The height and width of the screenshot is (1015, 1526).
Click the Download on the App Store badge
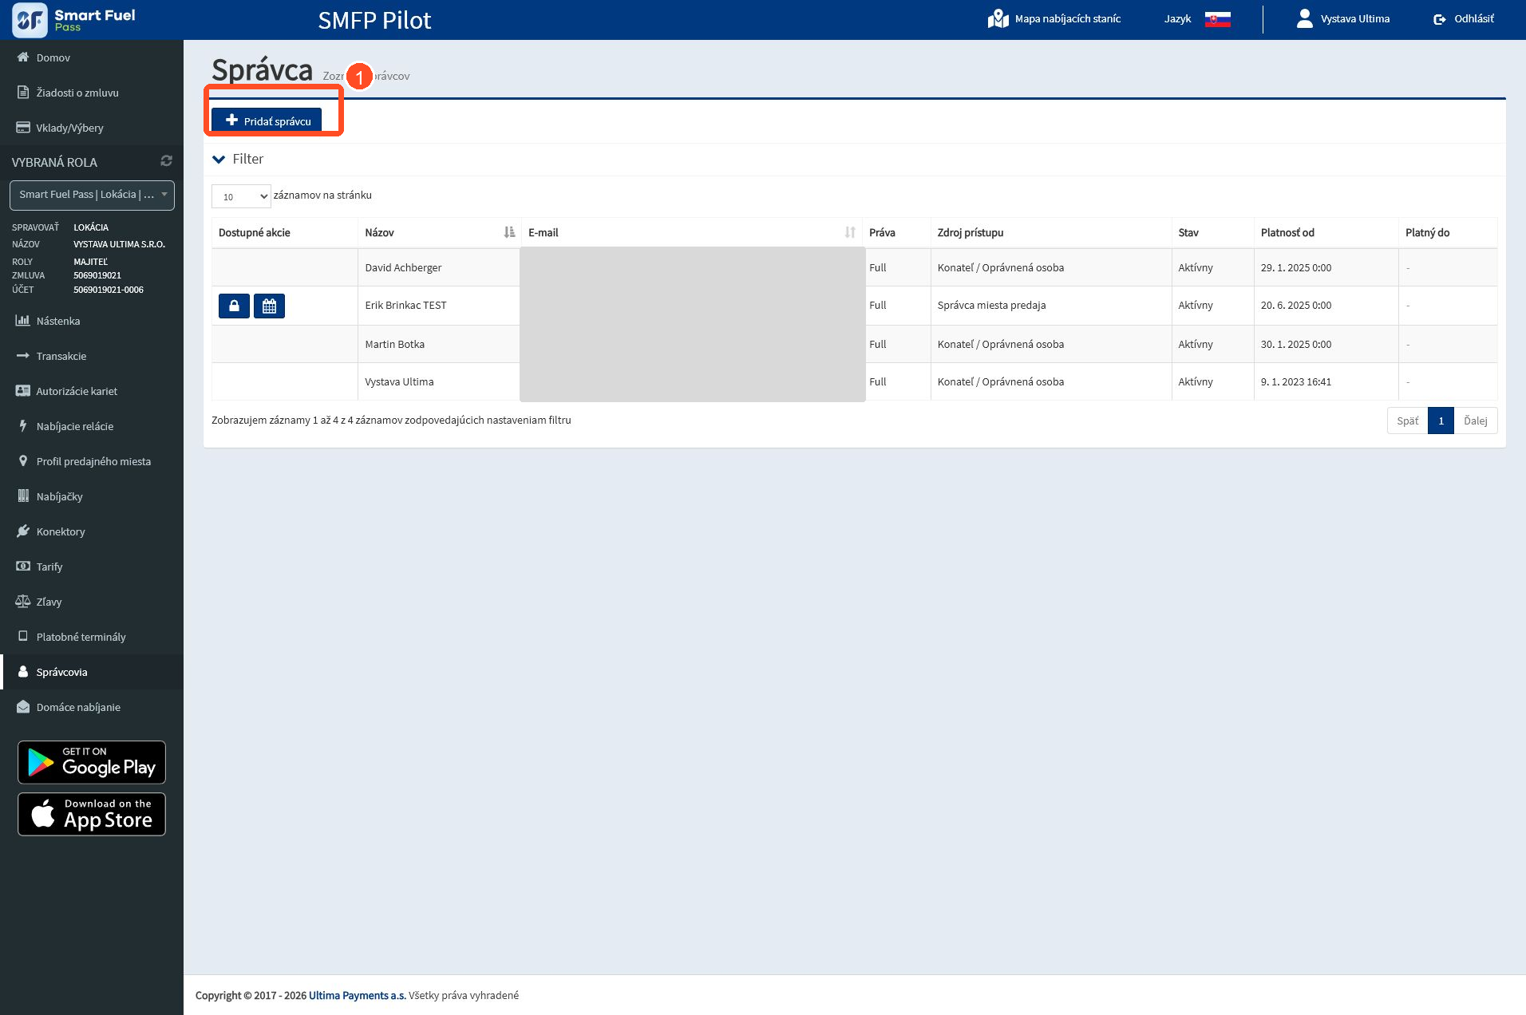[x=92, y=814]
